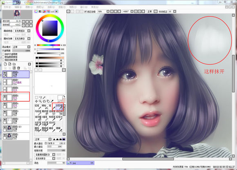Enable the preserve opacity checkbox
Image resolution: width=237 pixels, height=170 pixels.
pos(3,54)
